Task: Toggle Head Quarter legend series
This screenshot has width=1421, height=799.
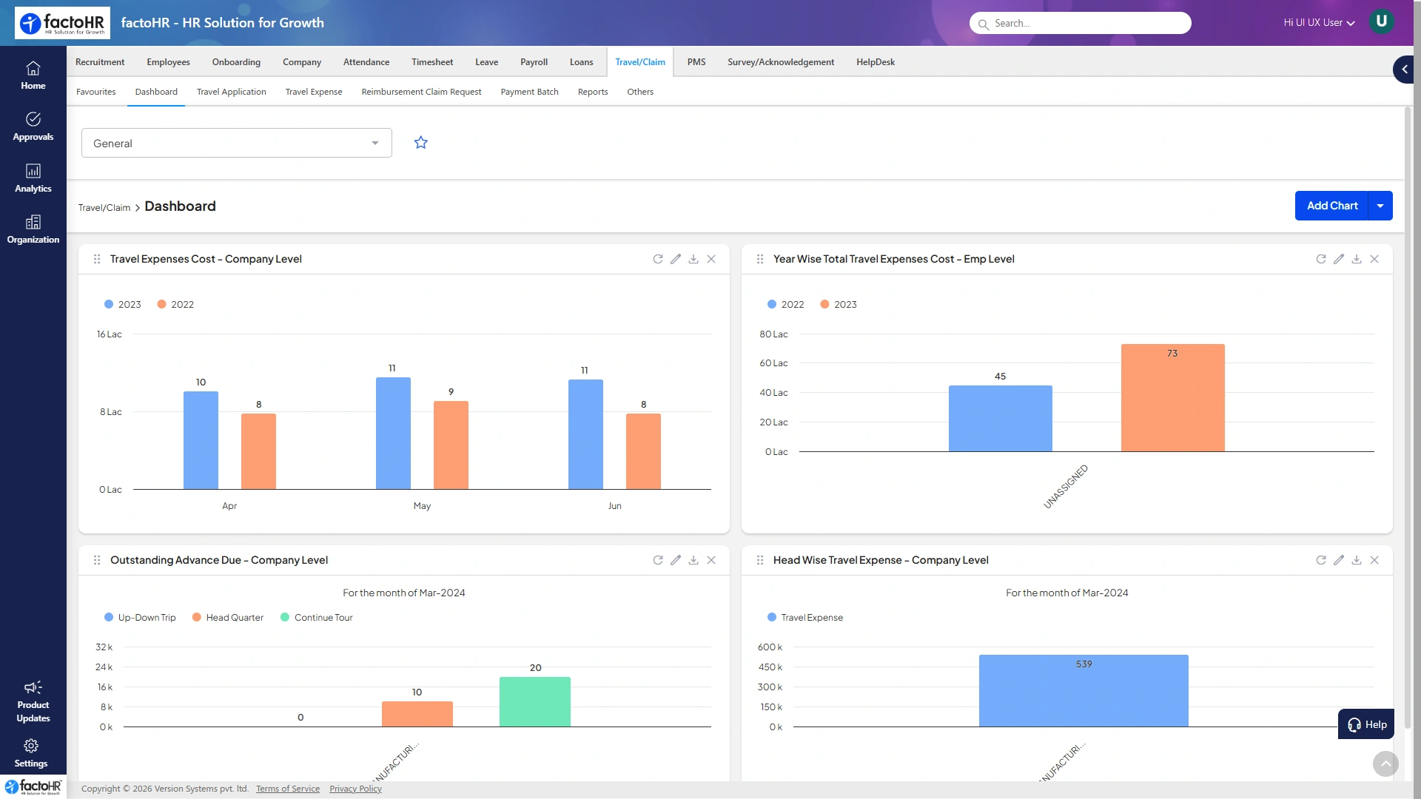Action: pyautogui.click(x=228, y=617)
